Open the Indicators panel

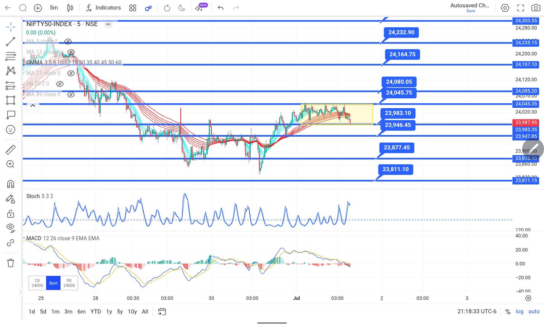pos(103,8)
